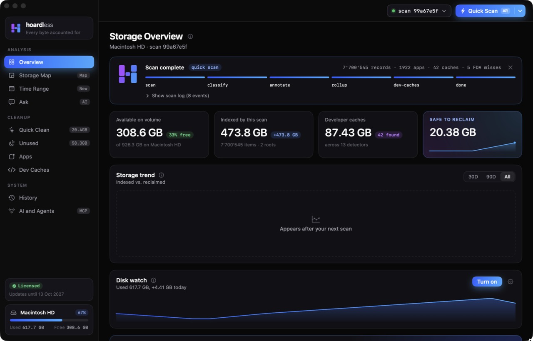This screenshot has height=341, width=533.
Task: Click the Dev Caches code icon
Action: click(12, 170)
